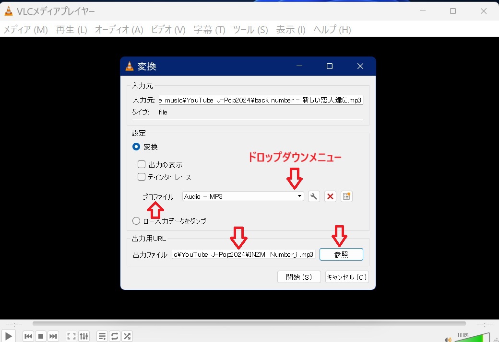This screenshot has width=499, height=342.
Task: Enable 出力の表示 checkbox
Action: (141, 164)
